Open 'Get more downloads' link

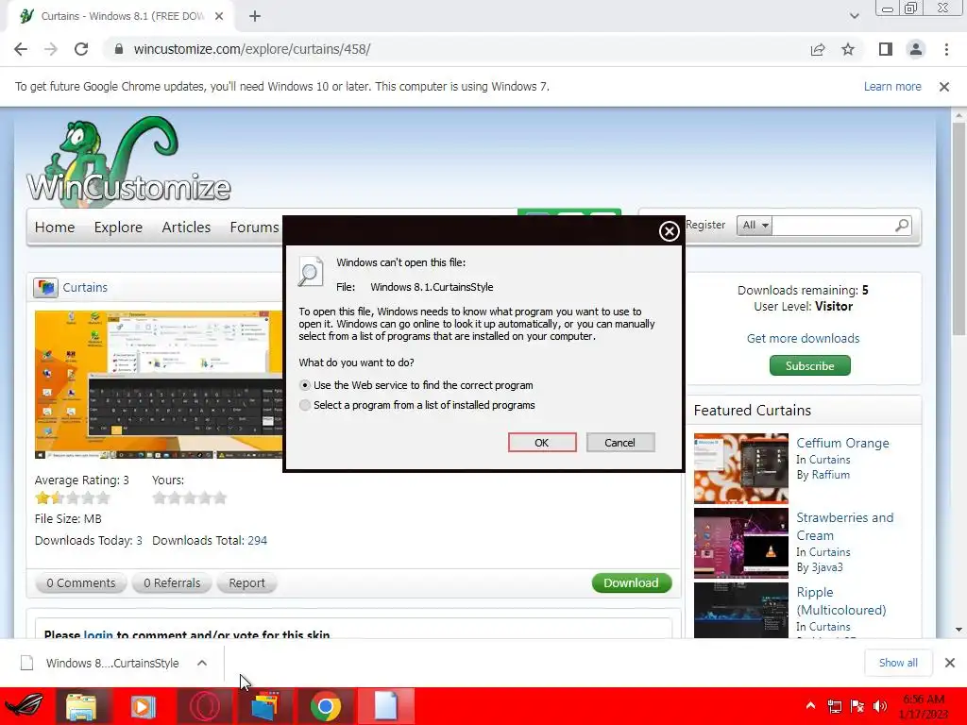(803, 339)
